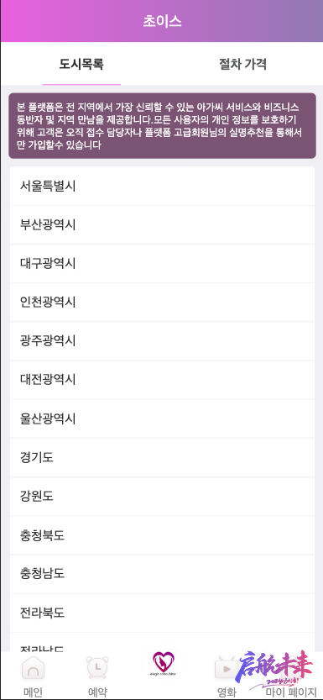Image resolution: width=323 pixels, height=700 pixels.
Task: Choose 대구광역시 in the list
Action: click(x=162, y=264)
